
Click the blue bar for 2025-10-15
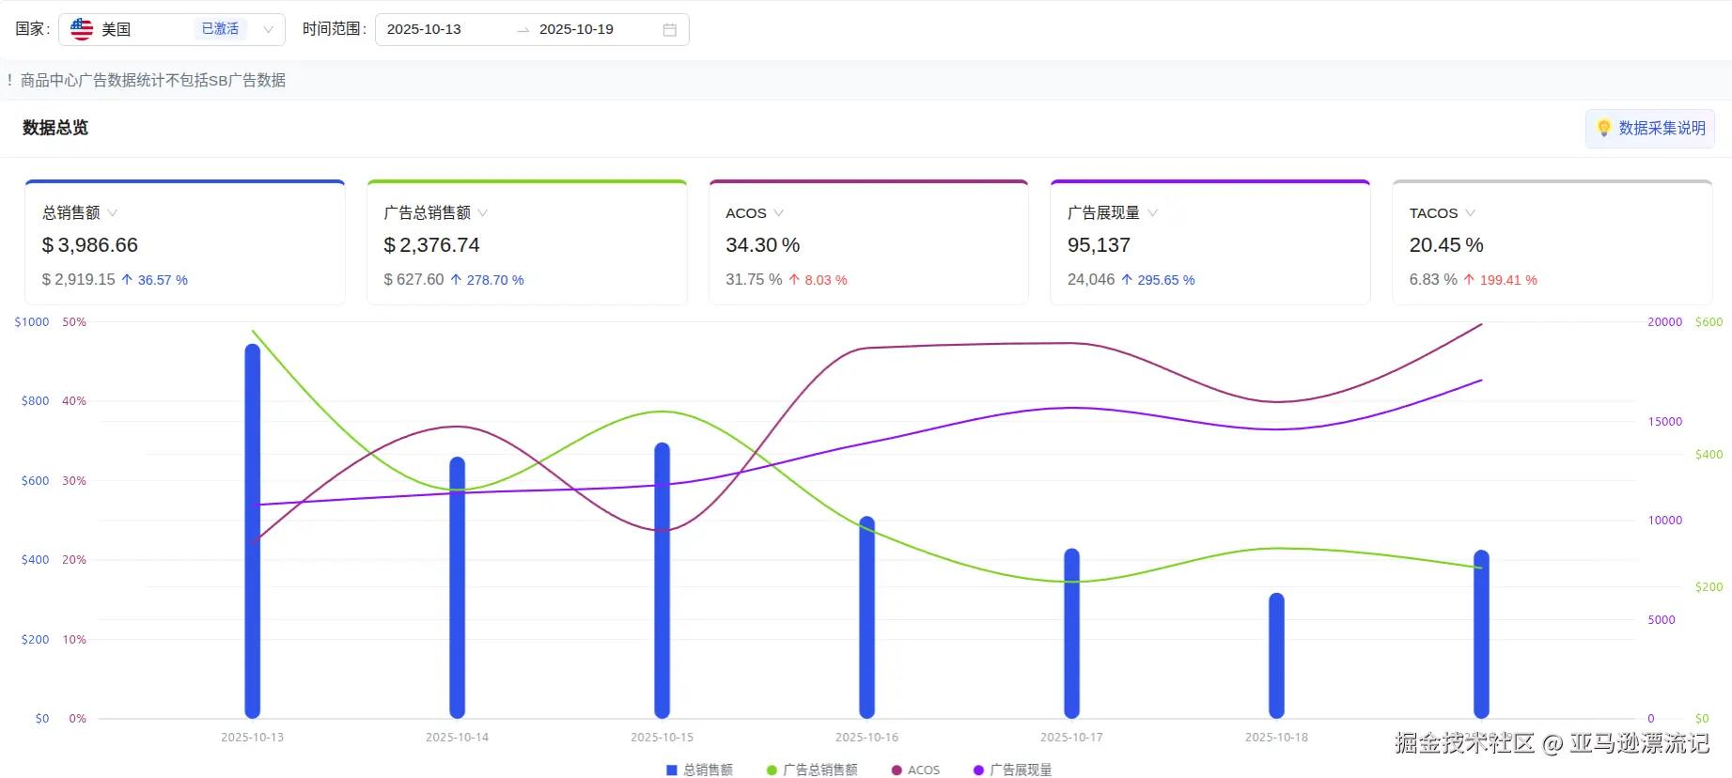click(x=662, y=581)
